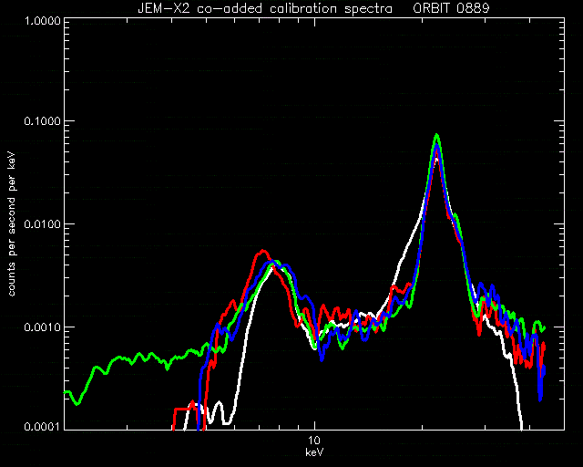Click the blue curve's sharp drop at far right
583x467 pixels.
click(540, 388)
